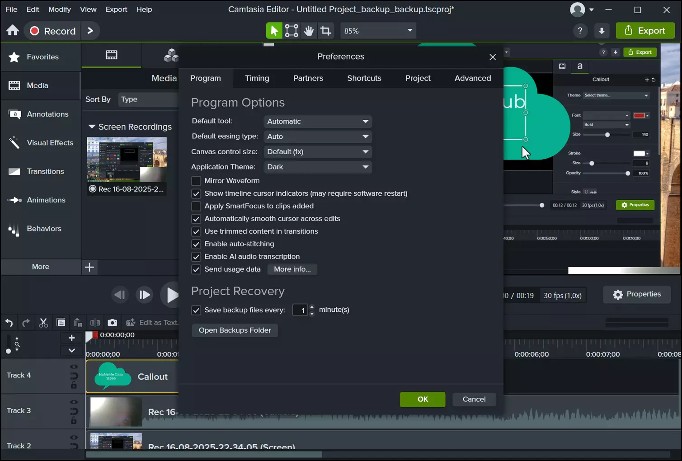Viewport: 682px width, 461px height.
Task: Switch to the Library cubes icon
Action: point(171,55)
